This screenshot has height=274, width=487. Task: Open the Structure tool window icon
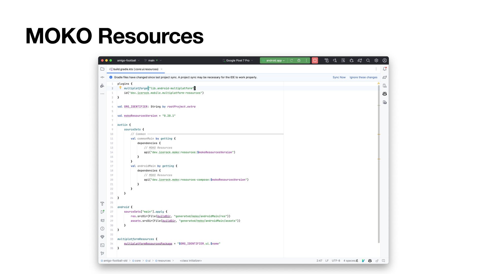102,86
